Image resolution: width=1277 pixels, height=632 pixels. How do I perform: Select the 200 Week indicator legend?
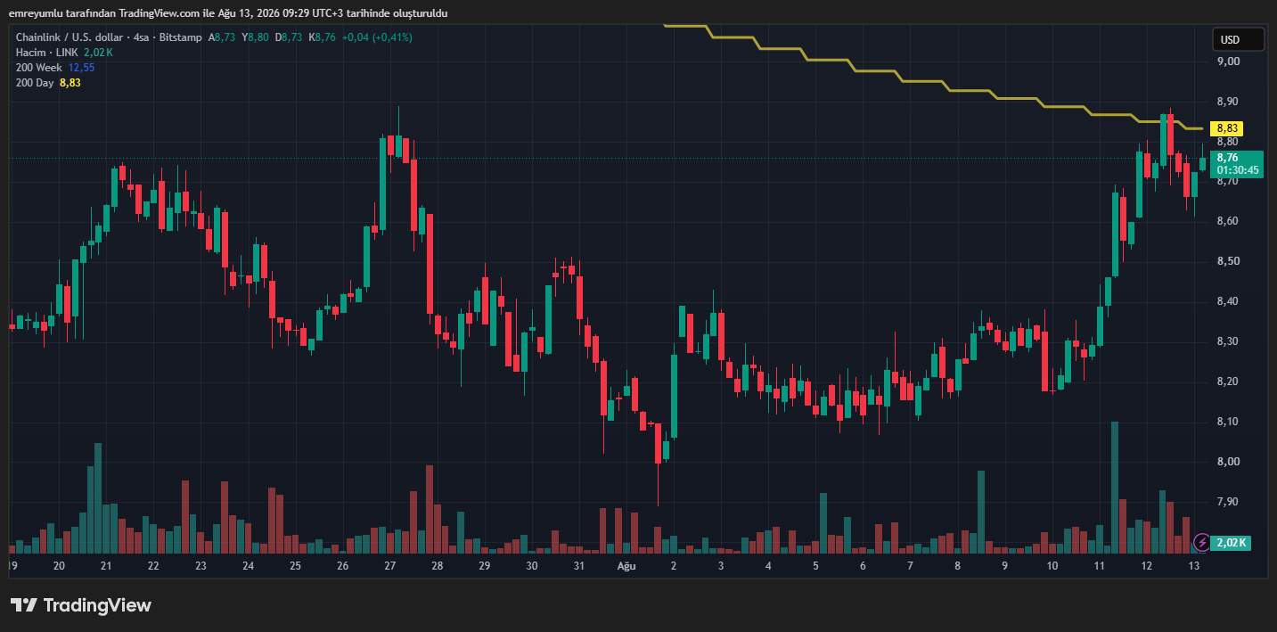(38, 68)
